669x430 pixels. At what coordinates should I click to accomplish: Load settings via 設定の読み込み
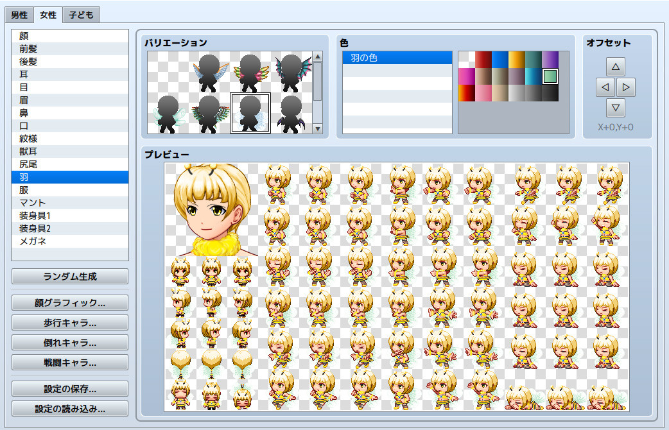pos(69,409)
